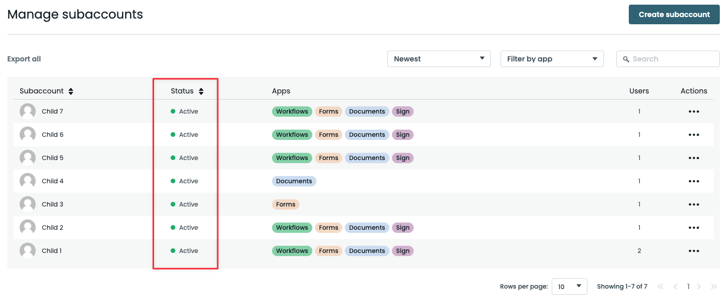The width and height of the screenshot is (726, 301).
Task: Jump to last page double arrow
Action: coord(714,287)
